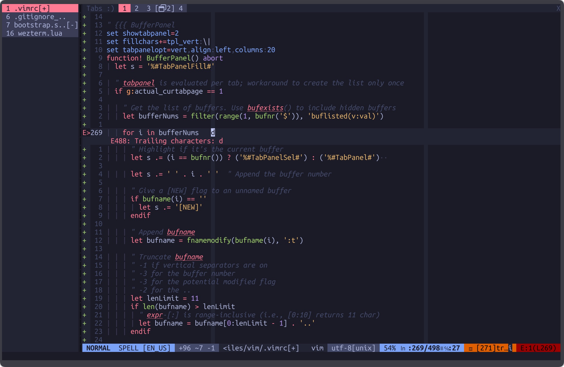
Task: Switch to tab 3 with two windows
Action: (161, 8)
